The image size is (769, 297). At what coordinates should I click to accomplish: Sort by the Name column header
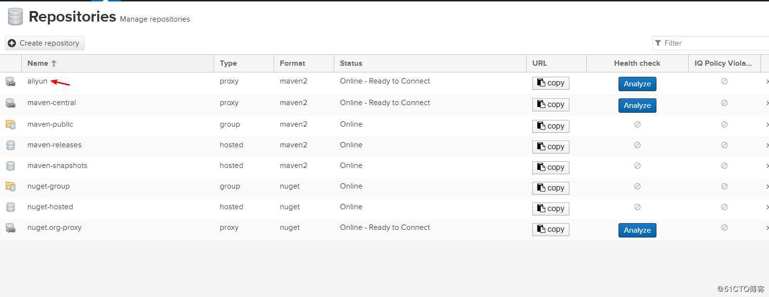pyautogui.click(x=118, y=63)
